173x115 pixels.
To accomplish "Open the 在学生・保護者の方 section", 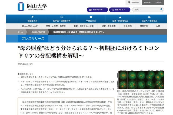I will click(62, 19).
